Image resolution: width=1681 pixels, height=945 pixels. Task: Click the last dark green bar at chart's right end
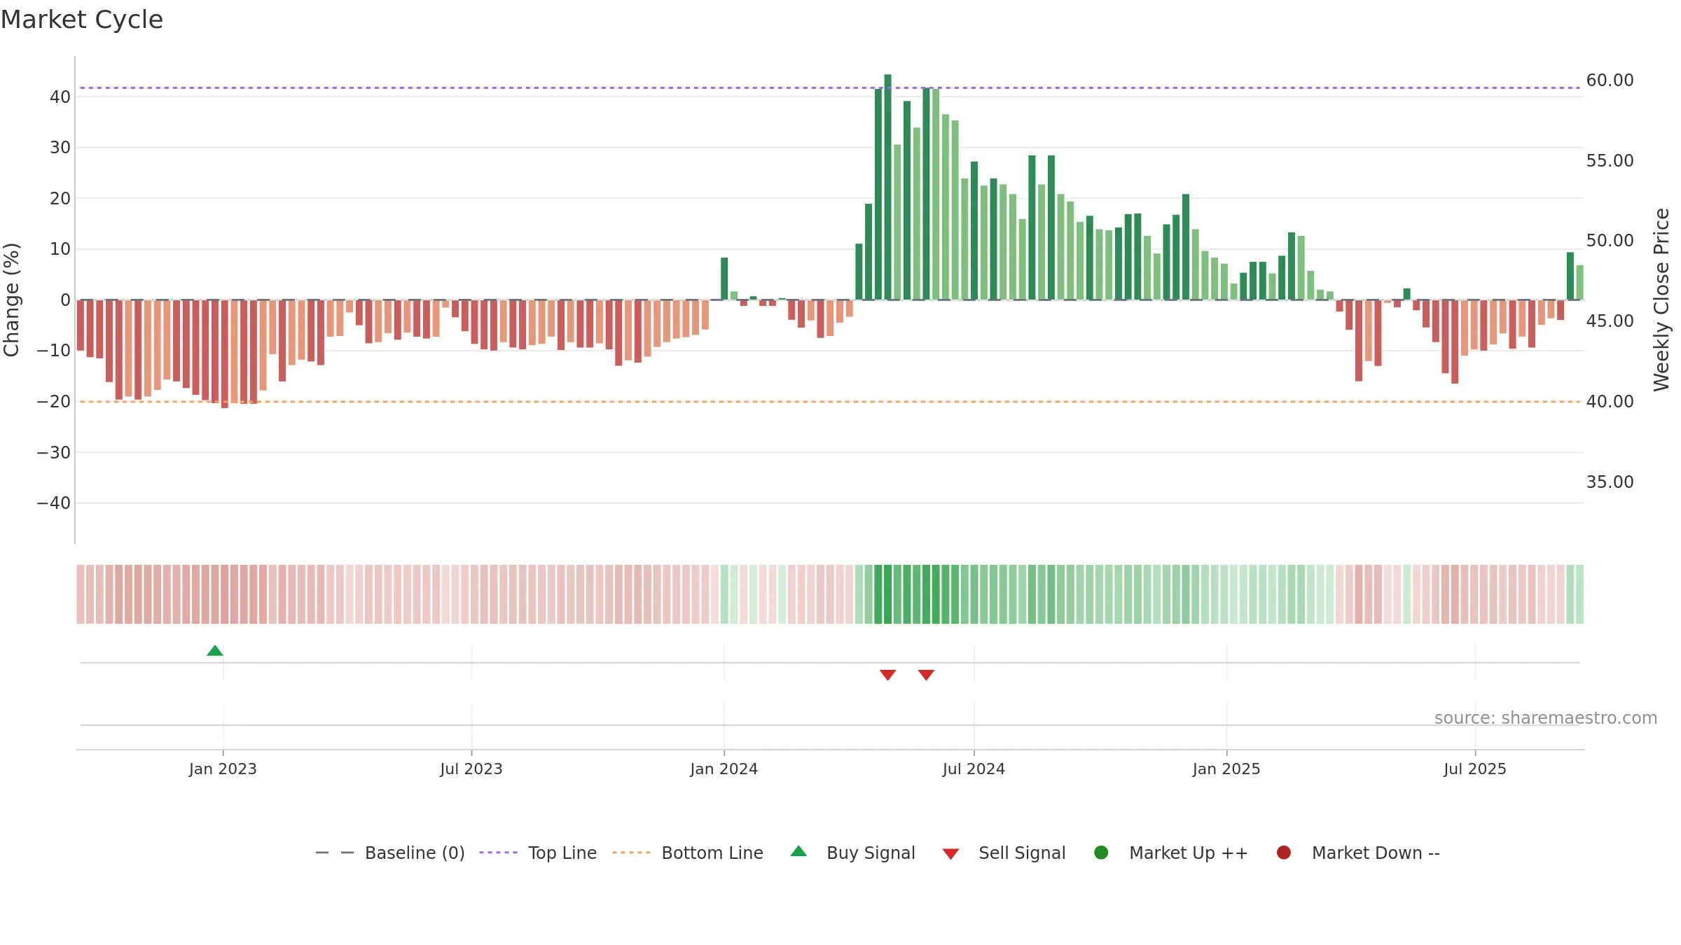[x=1570, y=276]
